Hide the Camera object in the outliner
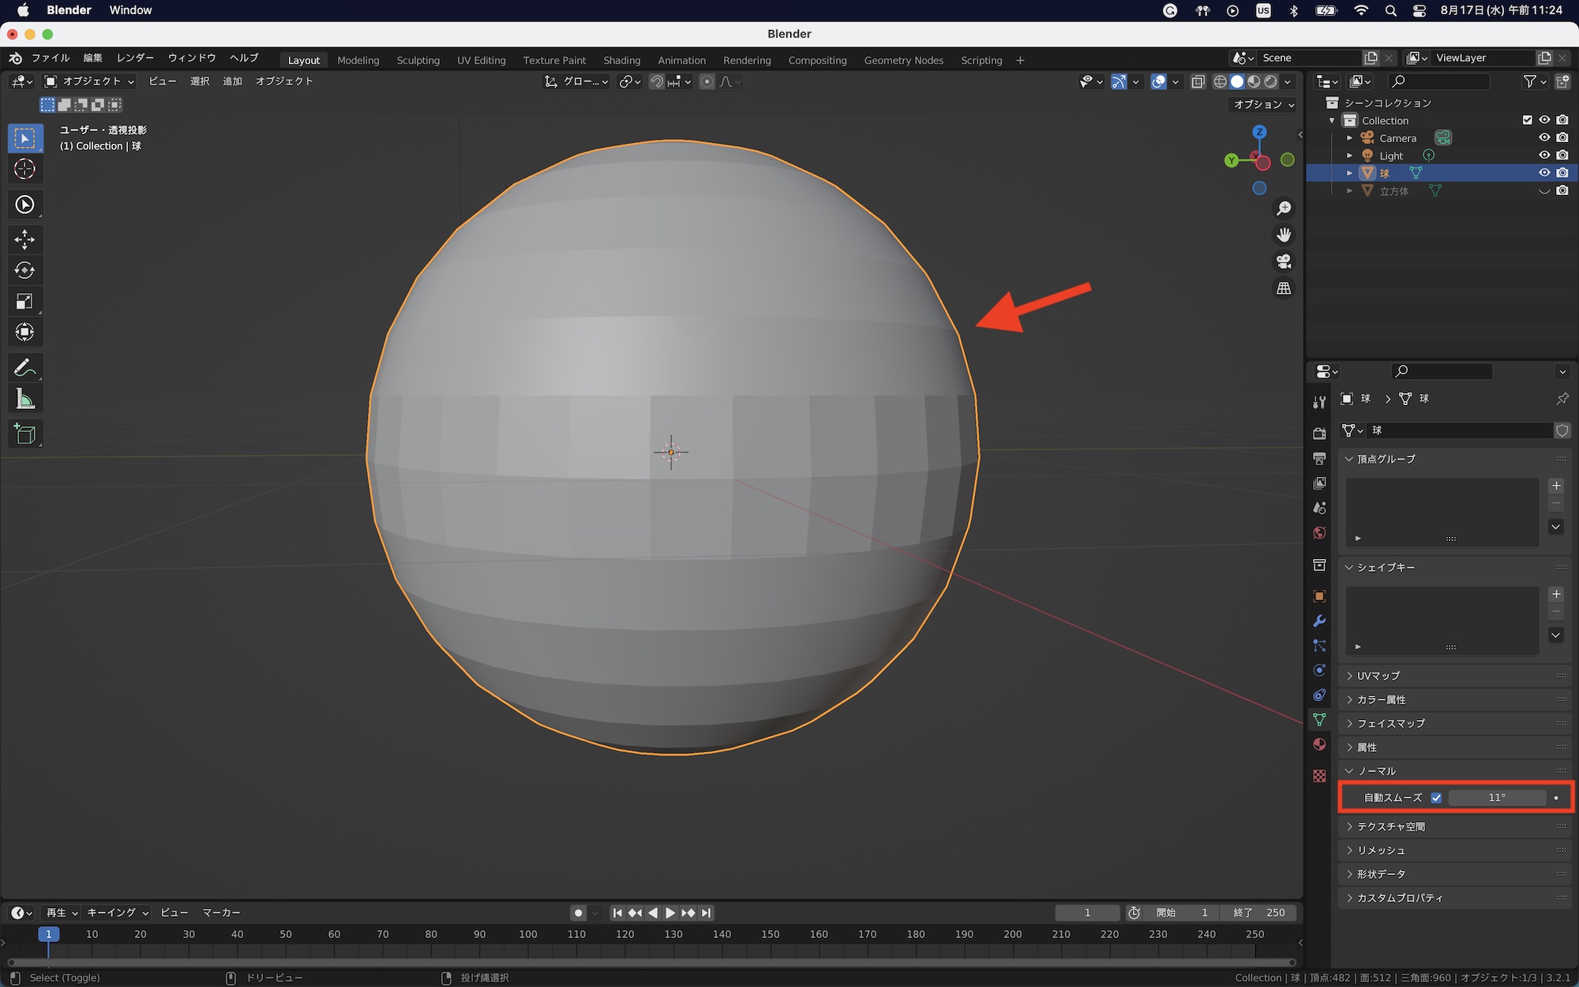The width and height of the screenshot is (1579, 987). pyautogui.click(x=1544, y=138)
